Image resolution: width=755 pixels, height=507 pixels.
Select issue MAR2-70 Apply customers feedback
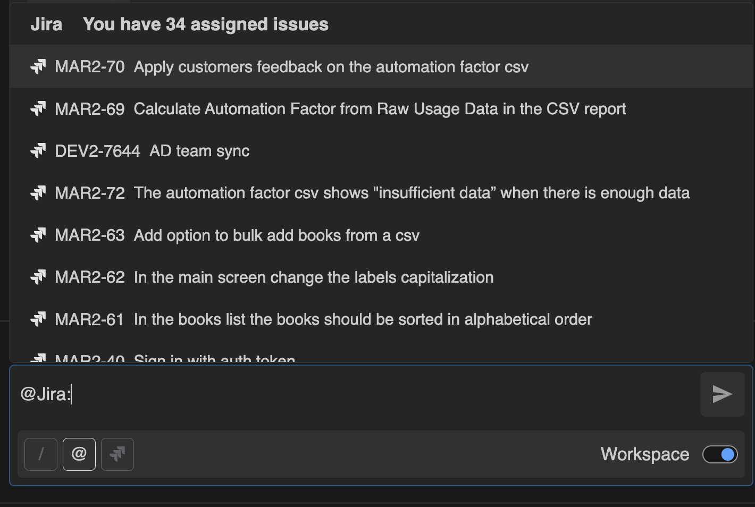point(331,67)
